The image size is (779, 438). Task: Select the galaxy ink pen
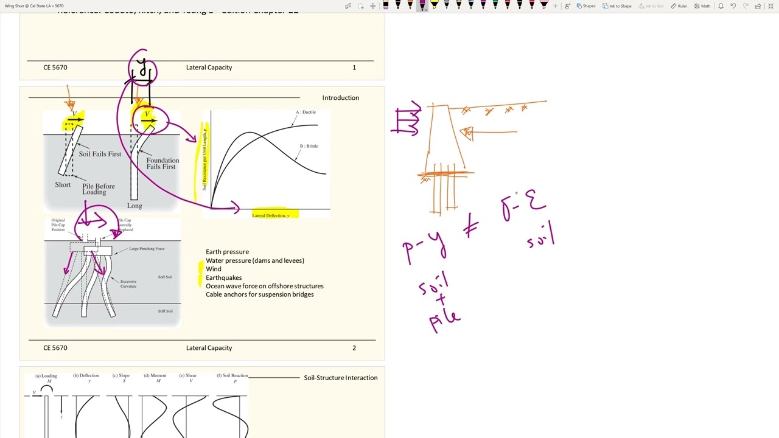(x=471, y=5)
